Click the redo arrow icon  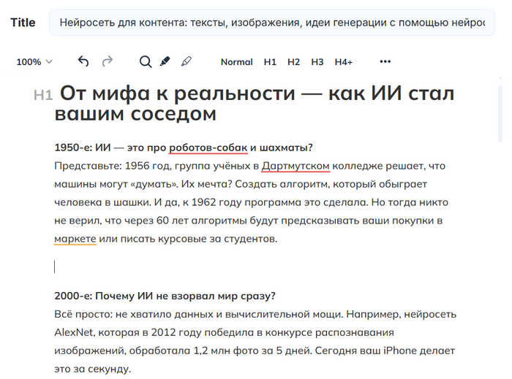pyautogui.click(x=108, y=62)
